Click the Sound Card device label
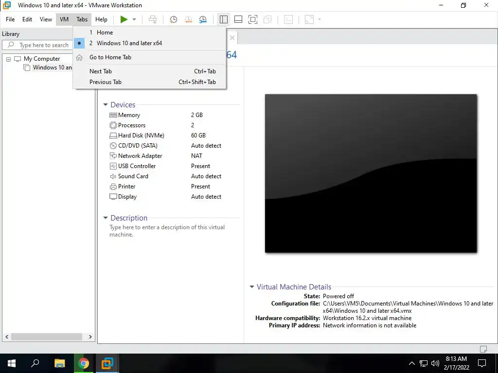Image resolution: width=498 pixels, height=373 pixels. pos(133,176)
